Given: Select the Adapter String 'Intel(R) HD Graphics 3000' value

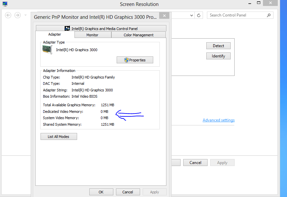Looking at the screenshot, I should tap(92, 90).
